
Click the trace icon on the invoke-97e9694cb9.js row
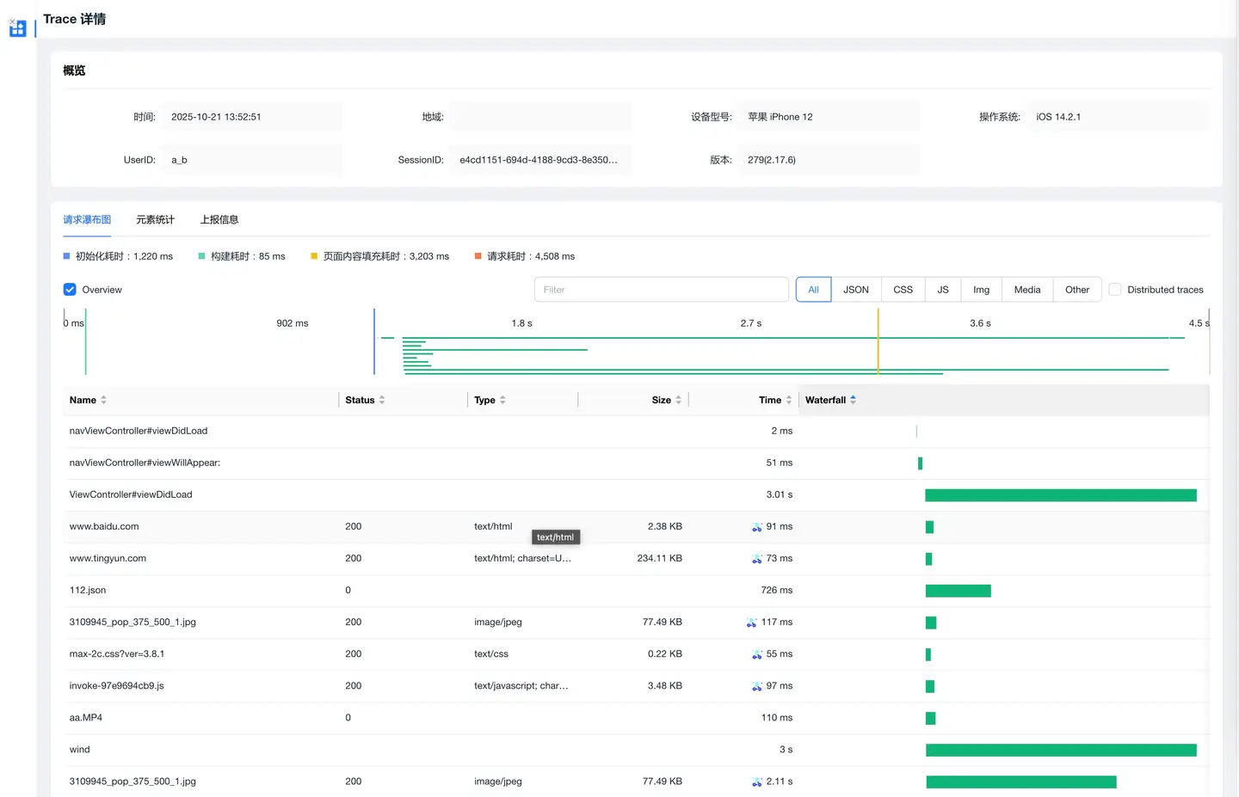(756, 686)
